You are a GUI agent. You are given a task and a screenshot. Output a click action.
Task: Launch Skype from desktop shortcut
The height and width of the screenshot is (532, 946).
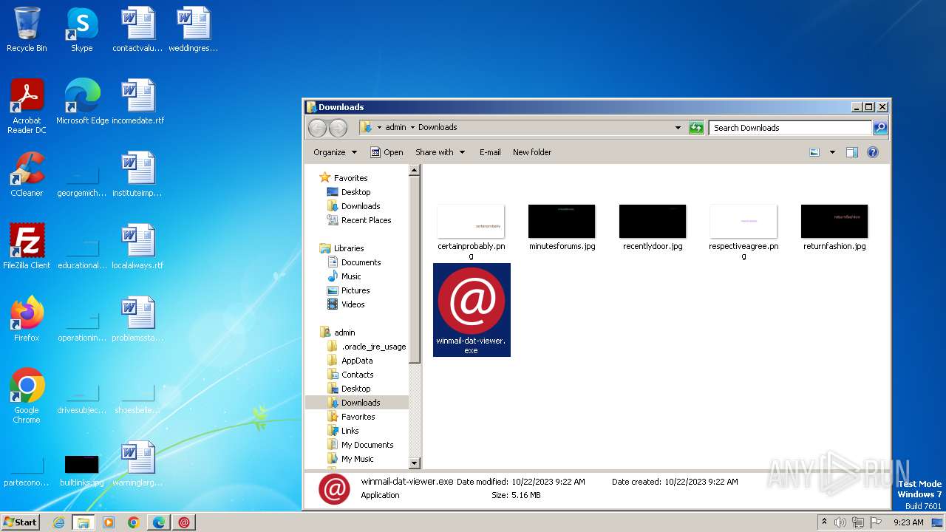[x=82, y=30]
